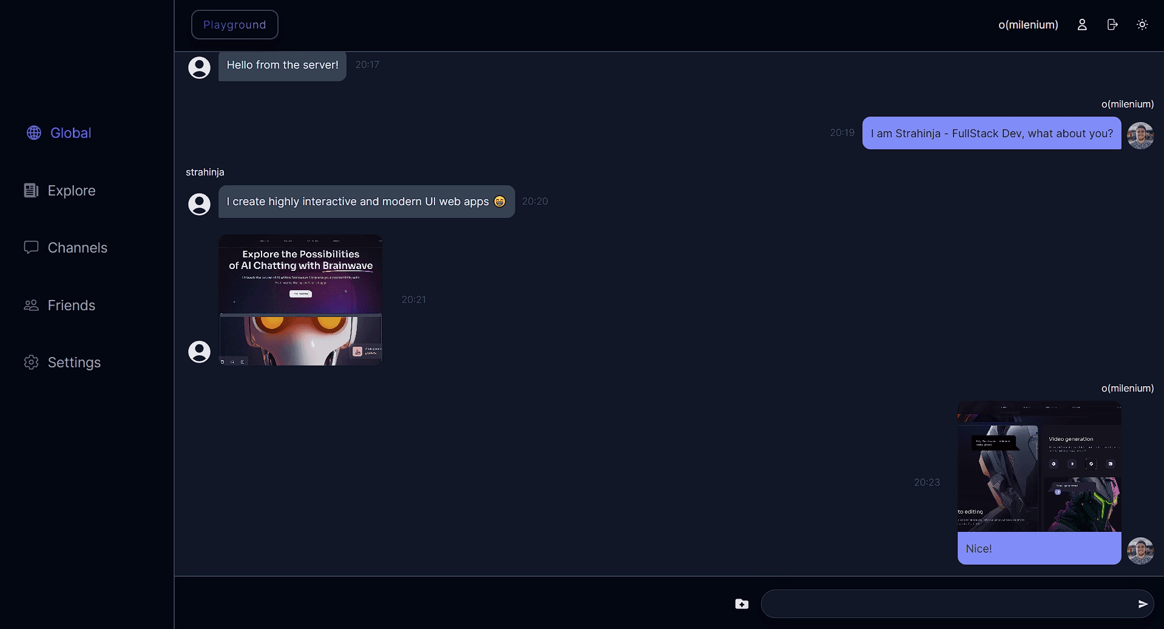The height and width of the screenshot is (629, 1164).
Task: Click the file upload folder icon
Action: (741, 603)
